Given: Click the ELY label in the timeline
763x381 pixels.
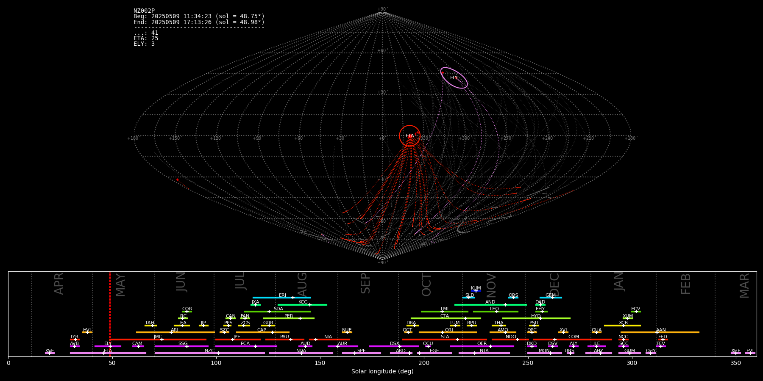Looking at the screenshot, I should tap(108, 344).
